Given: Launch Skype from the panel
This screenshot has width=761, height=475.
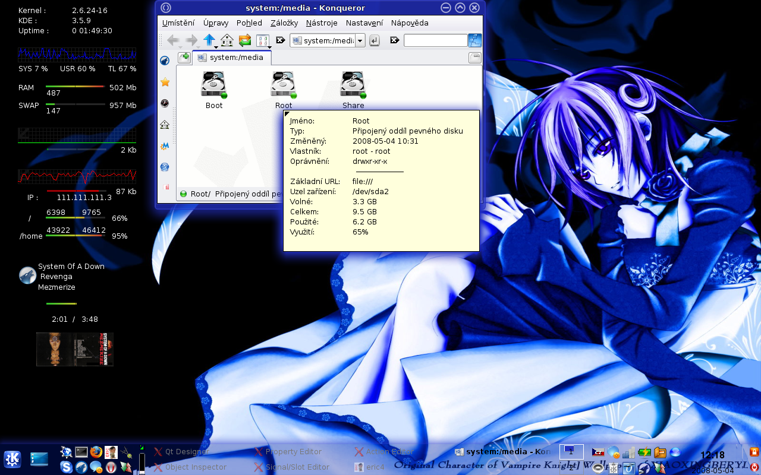Looking at the screenshot, I should [x=66, y=467].
